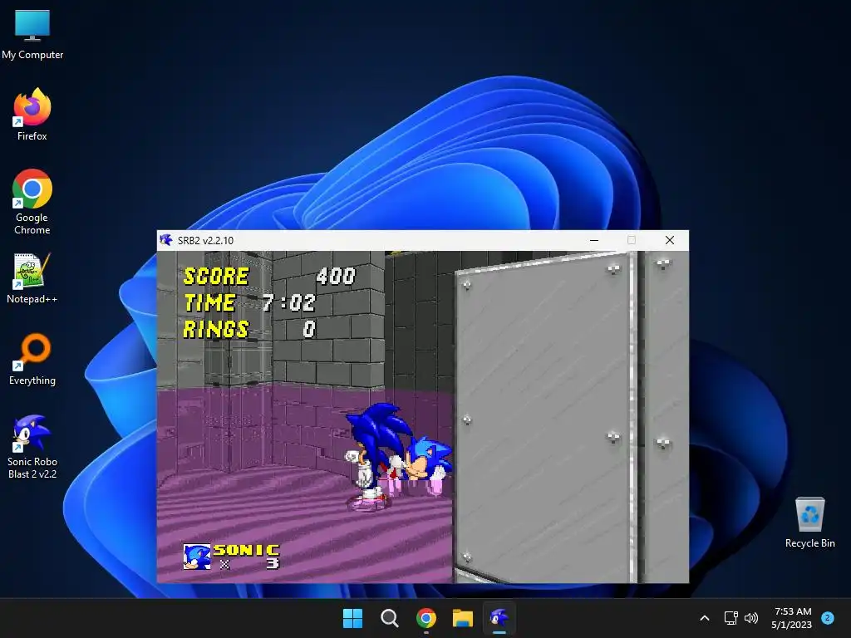Select the Recycle Bin icon
Screen dimensions: 851x638
coord(809,523)
